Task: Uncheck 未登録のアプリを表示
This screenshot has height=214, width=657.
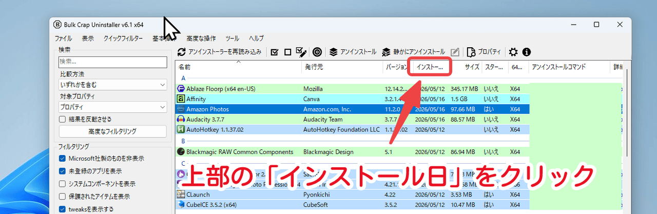Action: (63, 171)
